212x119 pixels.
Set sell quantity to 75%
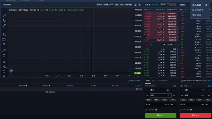pyautogui.click(x=199, y=100)
